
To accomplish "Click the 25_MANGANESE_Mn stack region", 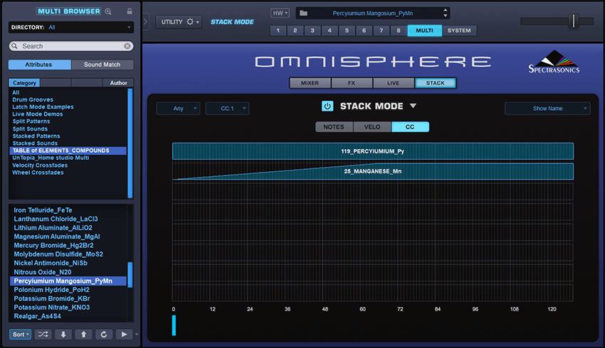I will (373, 171).
